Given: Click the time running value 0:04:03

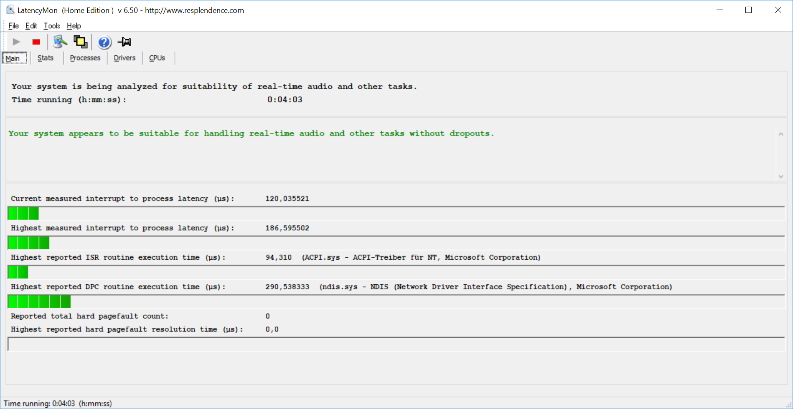Looking at the screenshot, I should pyautogui.click(x=285, y=100).
